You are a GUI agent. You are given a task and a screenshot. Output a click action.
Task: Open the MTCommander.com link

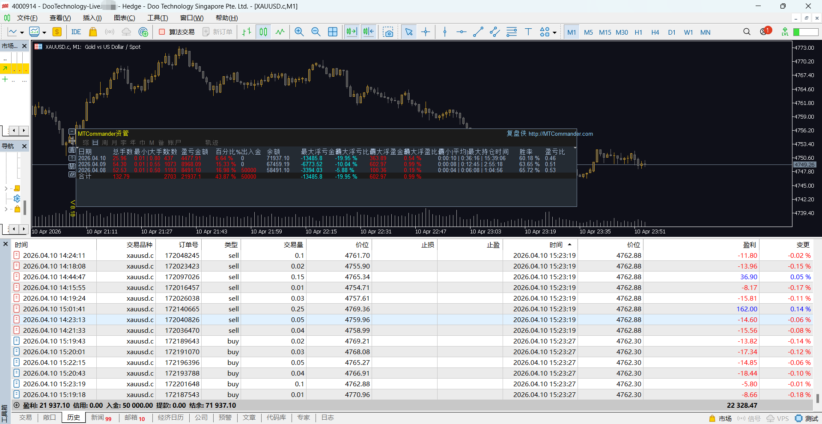pos(560,134)
